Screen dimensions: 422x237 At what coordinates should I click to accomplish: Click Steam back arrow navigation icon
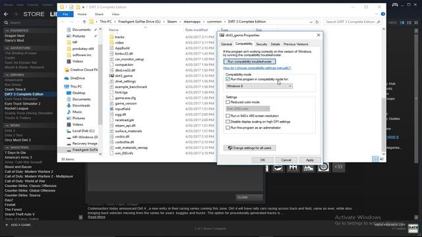(6, 14)
